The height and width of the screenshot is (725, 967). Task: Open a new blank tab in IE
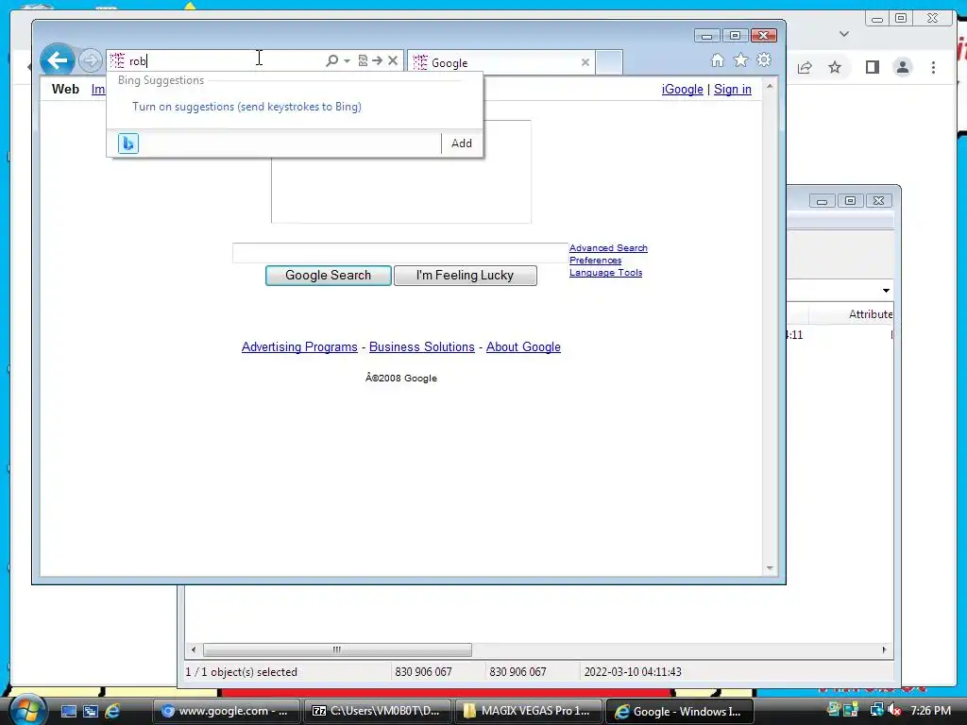[609, 62]
